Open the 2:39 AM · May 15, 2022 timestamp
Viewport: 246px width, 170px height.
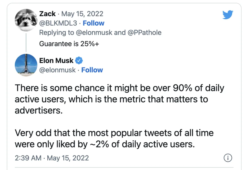pyautogui.click(x=52, y=158)
